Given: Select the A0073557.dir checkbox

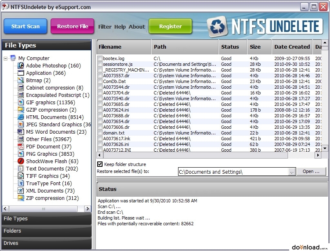Looking at the screenshot, I should tap(100, 75).
